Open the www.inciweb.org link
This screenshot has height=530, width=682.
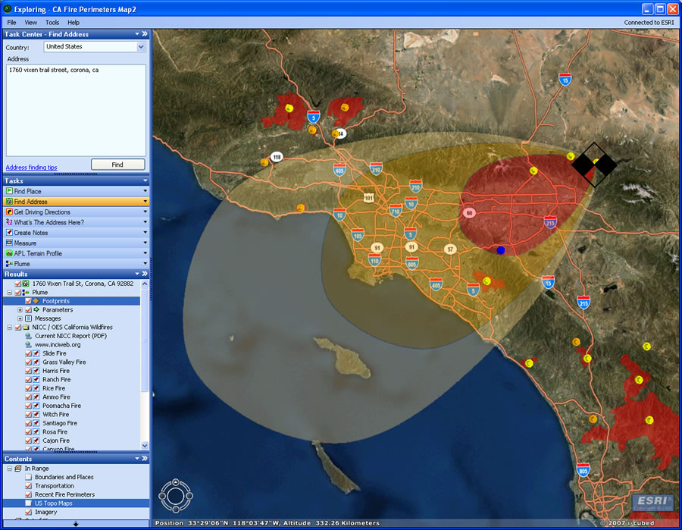58,345
